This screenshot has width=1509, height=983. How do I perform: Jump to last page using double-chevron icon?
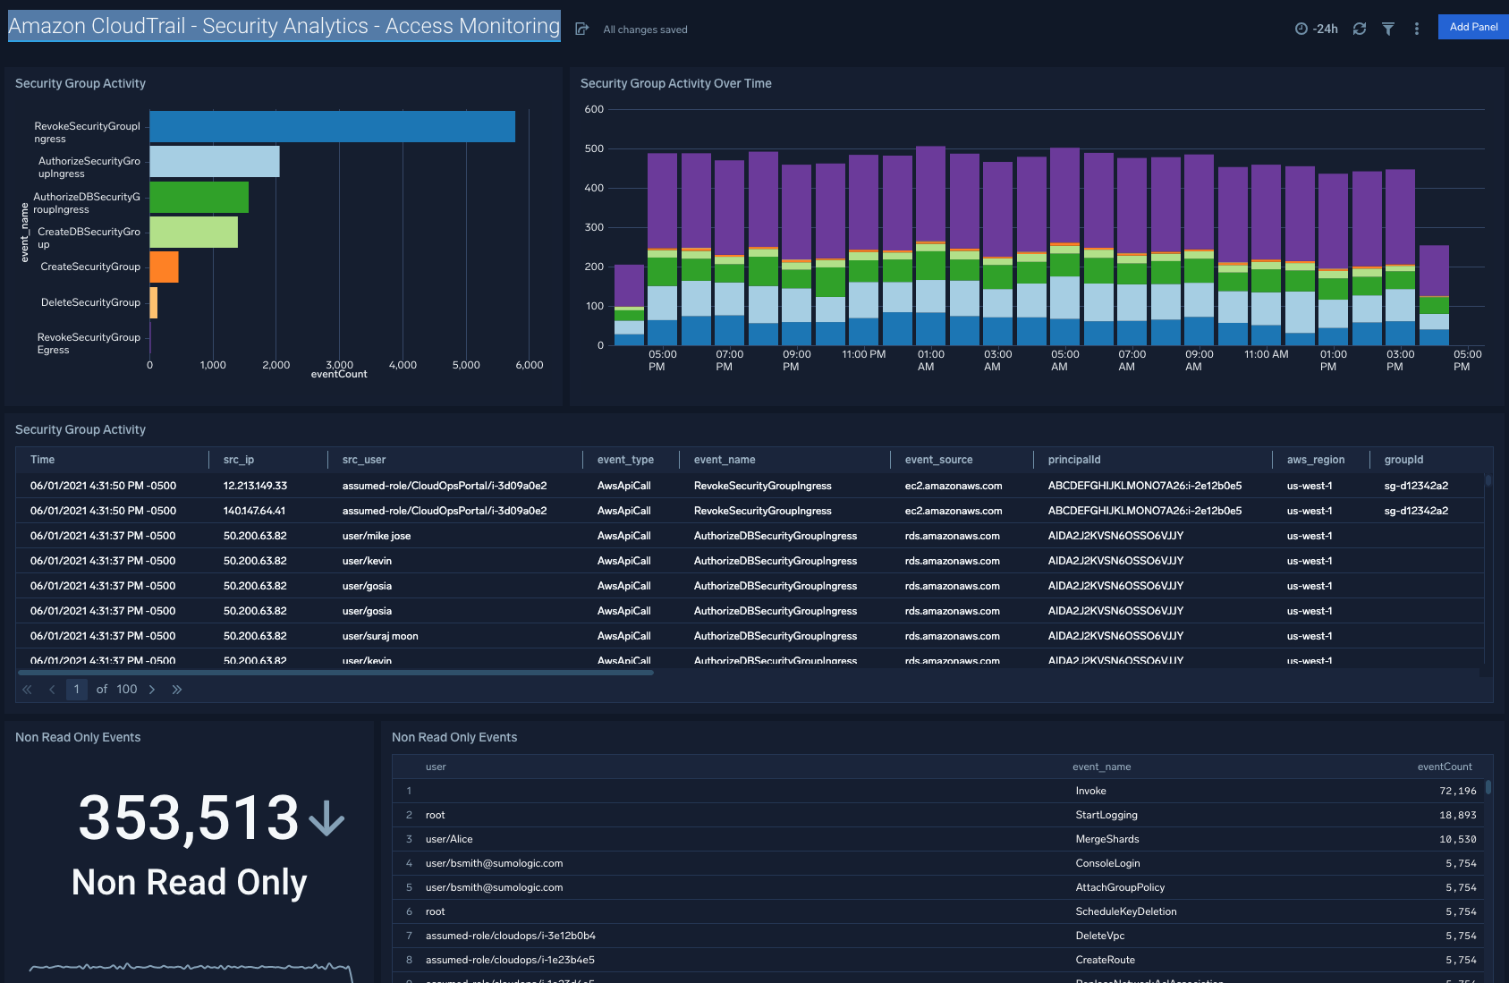click(x=177, y=689)
